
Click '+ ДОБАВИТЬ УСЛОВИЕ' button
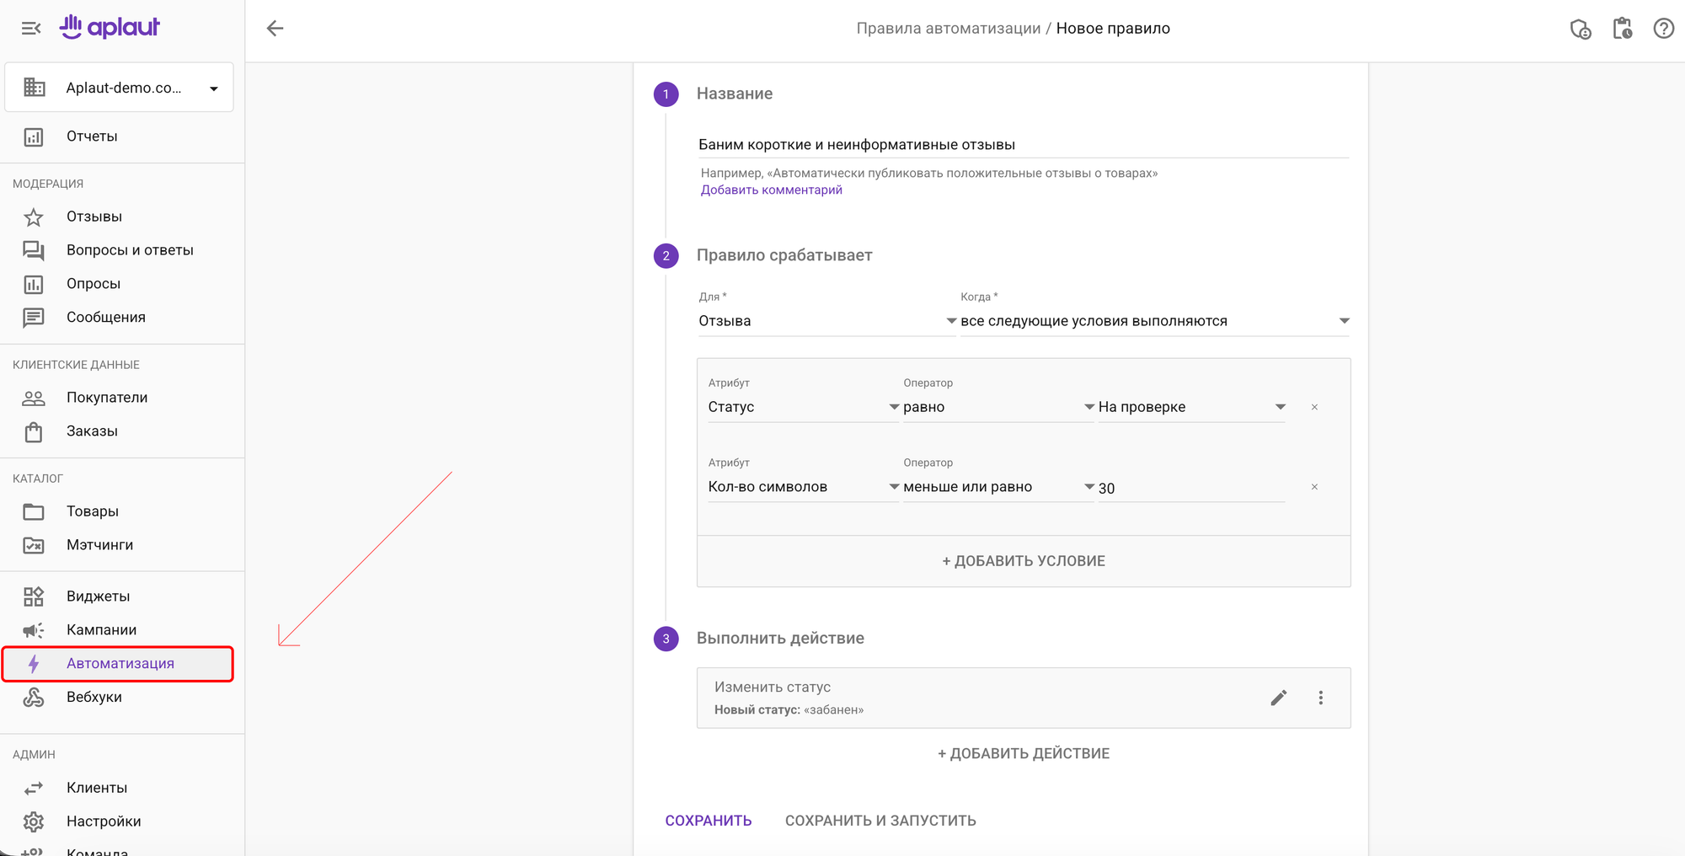[x=1023, y=561]
